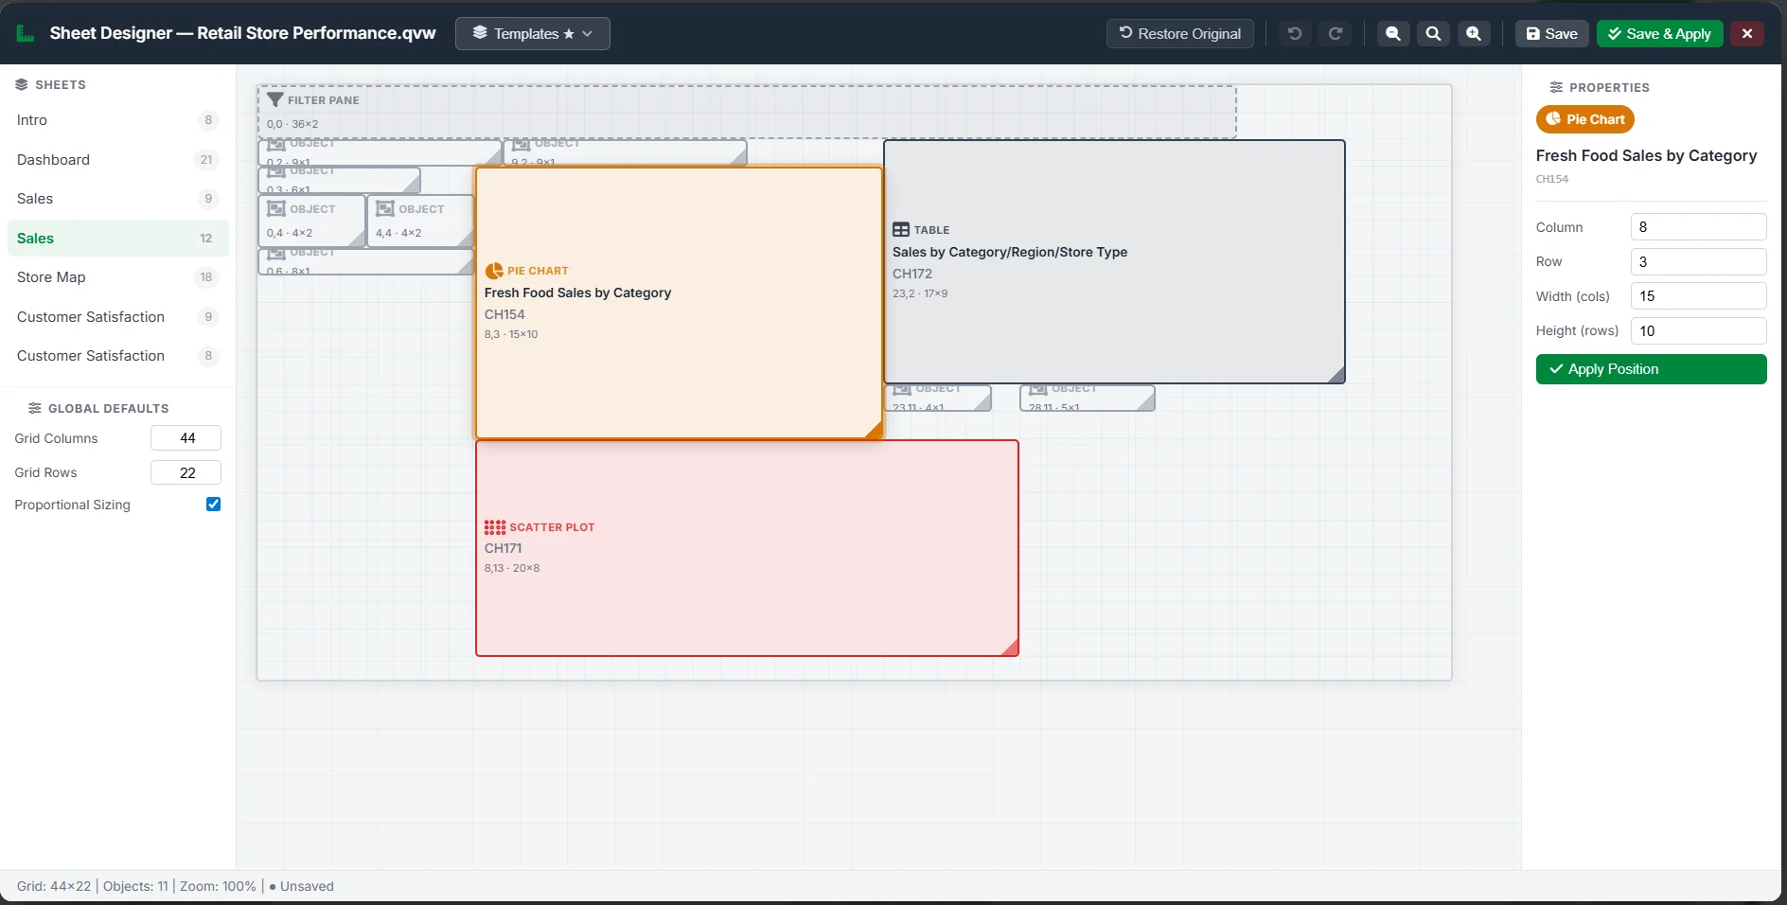The image size is (1787, 905).
Task: Click the zoom in magnifier icon
Action: pyautogui.click(x=1474, y=34)
